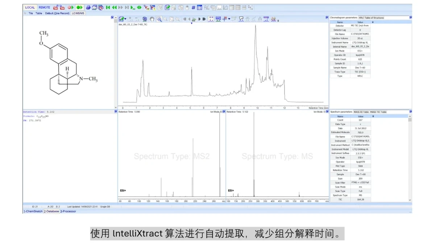
Task: Select the Date value 31 Jul 2012
Action: click(x=360, y=128)
